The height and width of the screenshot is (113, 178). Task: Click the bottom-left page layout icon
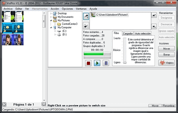click(x=4, y=104)
